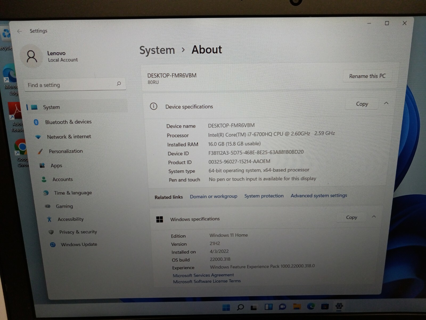This screenshot has width=426, height=320.
Task: Click the Device specifications info icon
Action: click(154, 106)
